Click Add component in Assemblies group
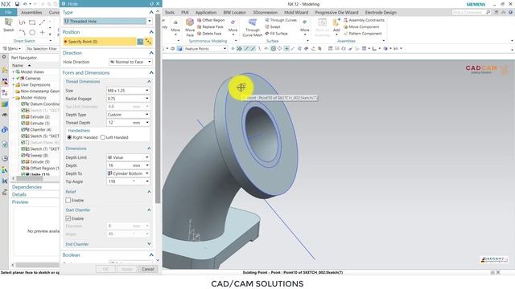The height and width of the screenshot is (289, 515). tap(336, 26)
